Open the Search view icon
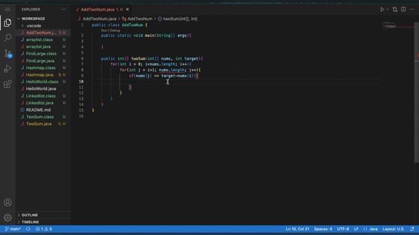This screenshot has width=419, height=235. coord(8,38)
